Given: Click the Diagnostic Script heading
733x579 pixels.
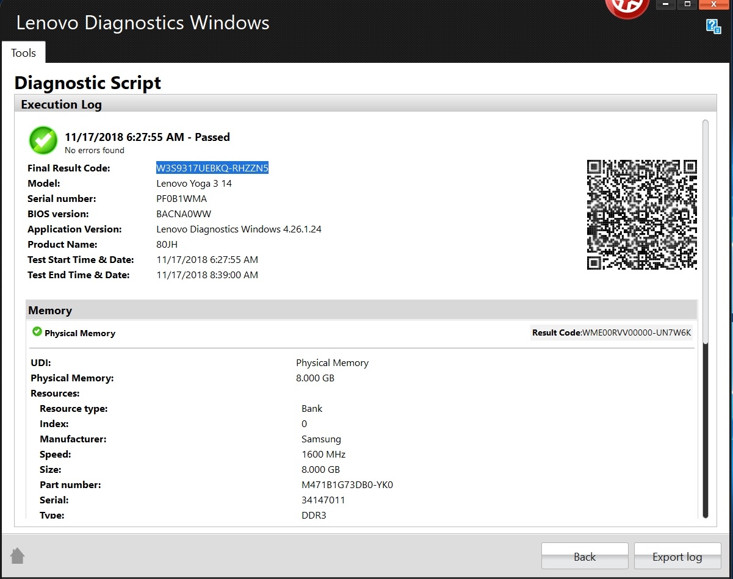Looking at the screenshot, I should [88, 82].
